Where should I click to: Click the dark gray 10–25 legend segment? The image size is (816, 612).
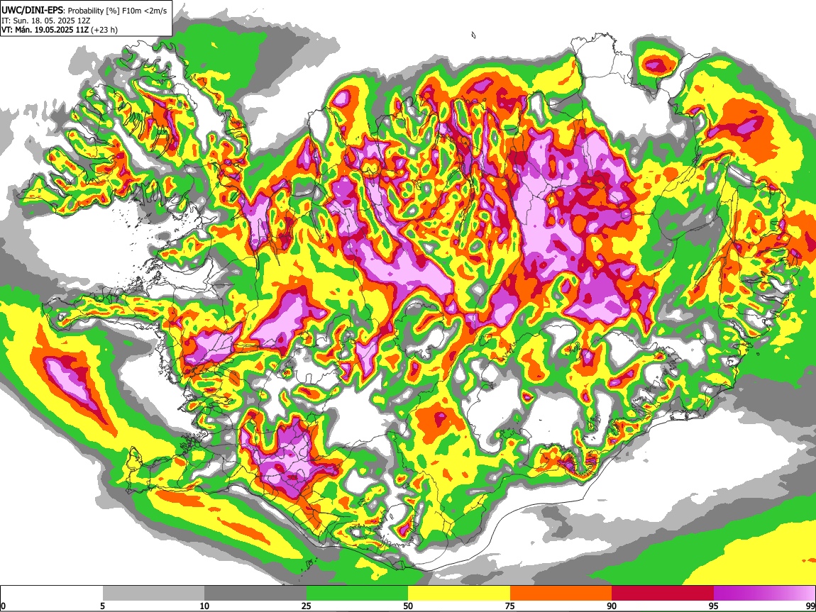click(x=255, y=593)
